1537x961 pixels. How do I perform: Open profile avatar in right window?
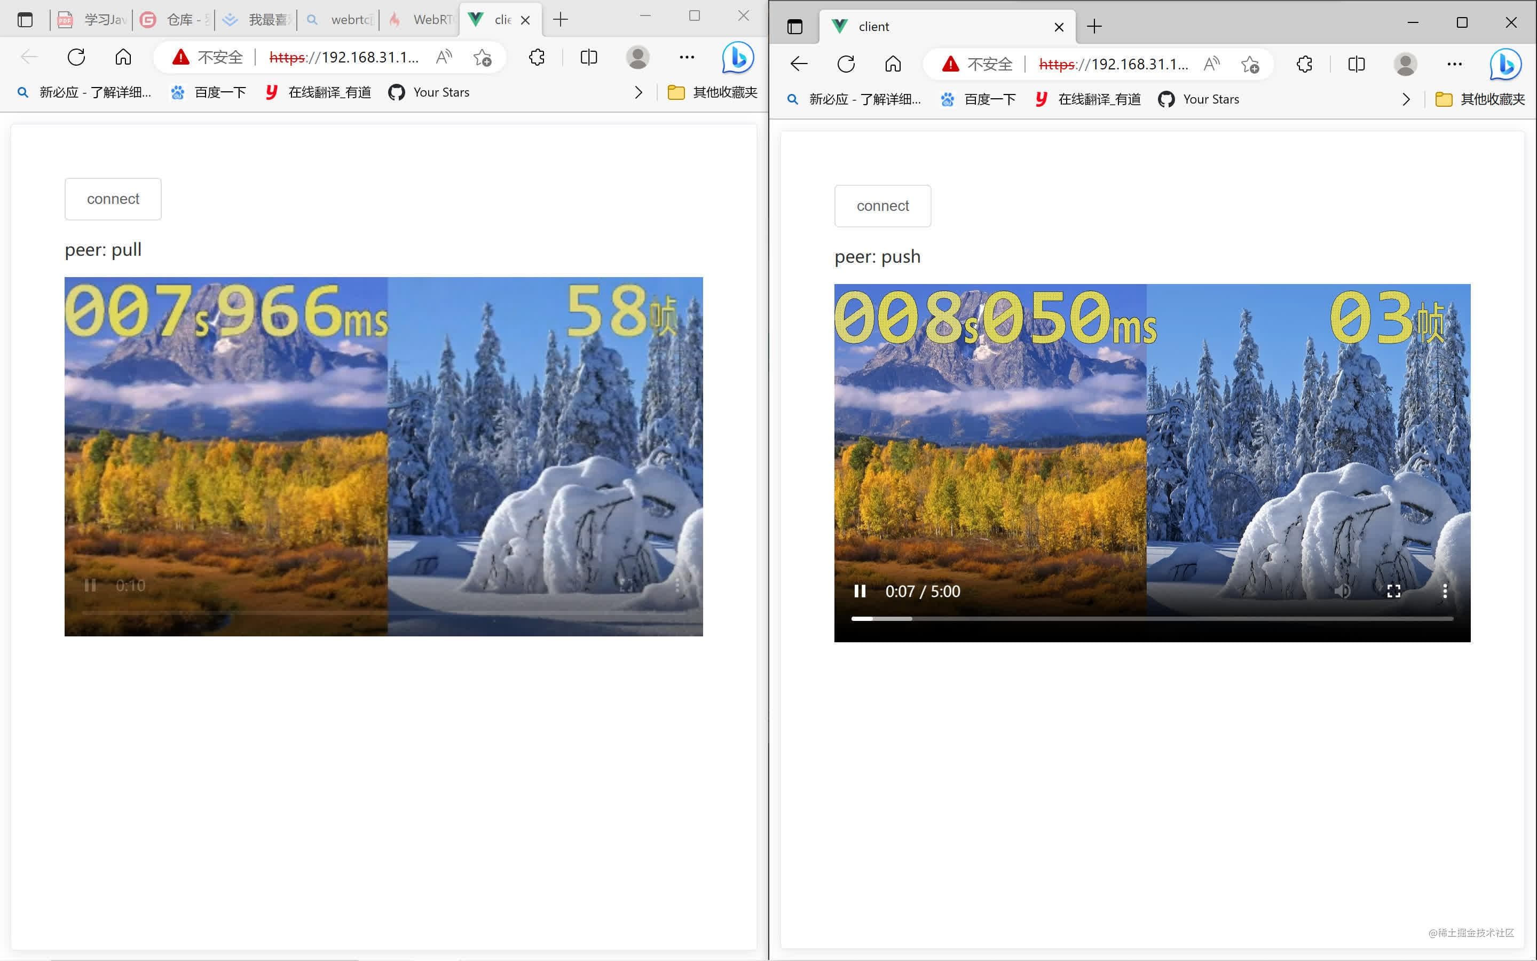(1405, 64)
